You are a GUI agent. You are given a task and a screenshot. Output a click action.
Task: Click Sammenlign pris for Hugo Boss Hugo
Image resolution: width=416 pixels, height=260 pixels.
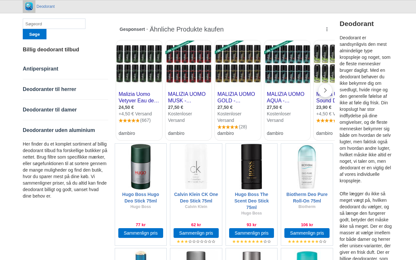[x=141, y=233]
